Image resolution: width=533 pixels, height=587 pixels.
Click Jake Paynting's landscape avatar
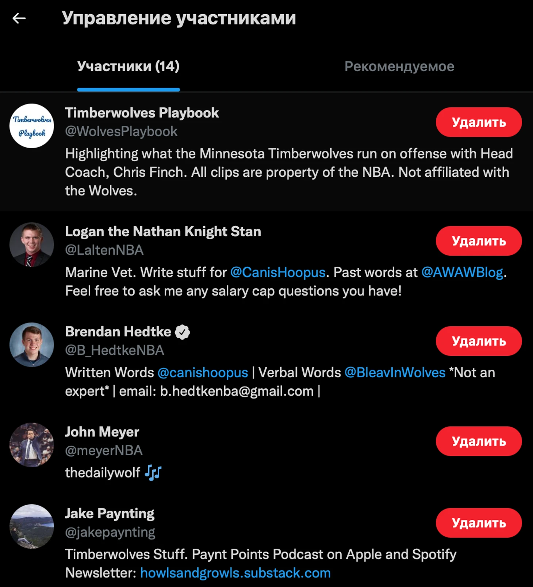(32, 526)
